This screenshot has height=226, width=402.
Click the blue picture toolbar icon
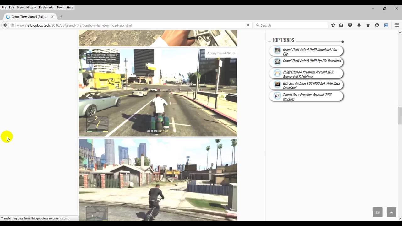[386, 25]
